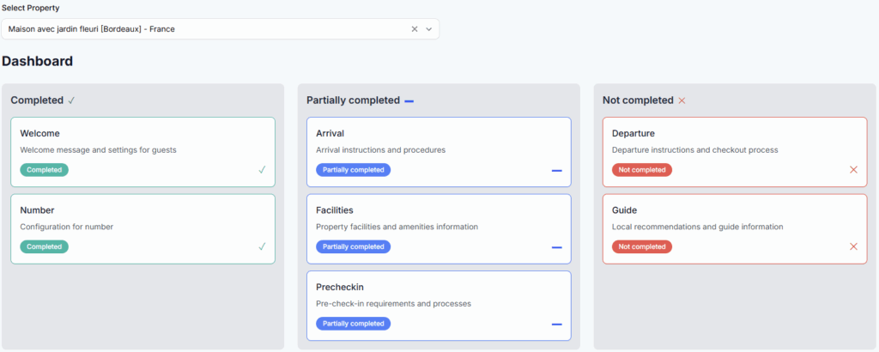Screen dimensions: 879x352
Task: Clear the selected property with the X
Action: pyautogui.click(x=415, y=29)
